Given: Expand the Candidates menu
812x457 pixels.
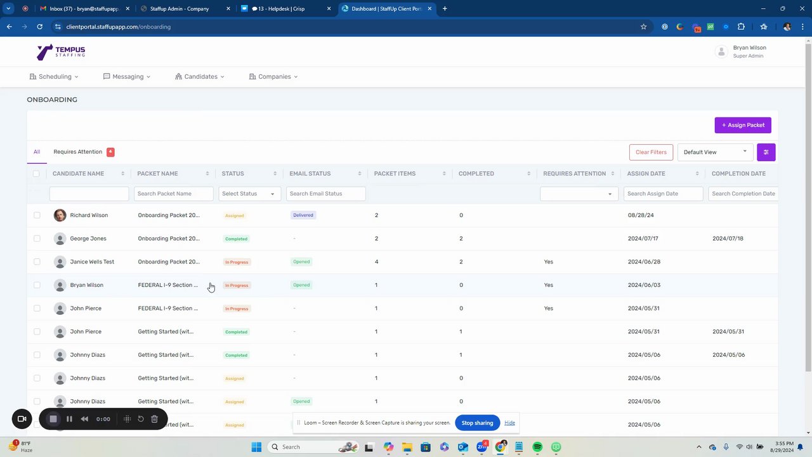Looking at the screenshot, I should tap(200, 77).
